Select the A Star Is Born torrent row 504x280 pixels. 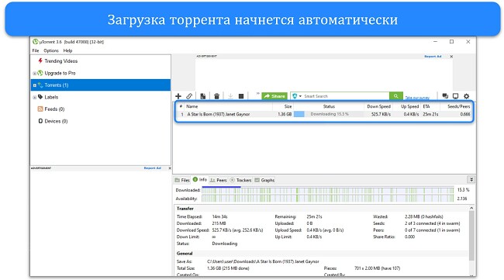(x=324, y=114)
